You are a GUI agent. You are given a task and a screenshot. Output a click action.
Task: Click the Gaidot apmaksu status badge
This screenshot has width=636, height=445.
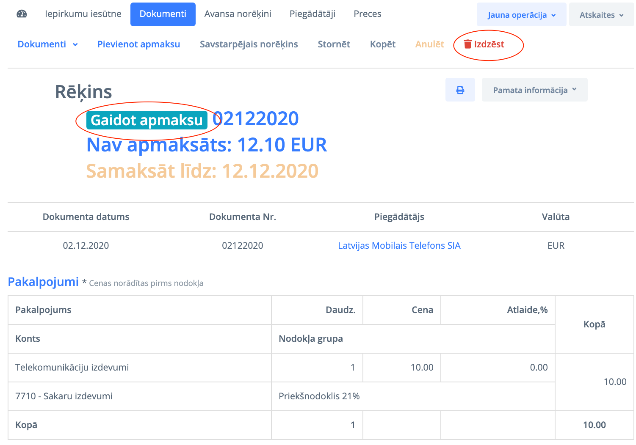click(147, 120)
